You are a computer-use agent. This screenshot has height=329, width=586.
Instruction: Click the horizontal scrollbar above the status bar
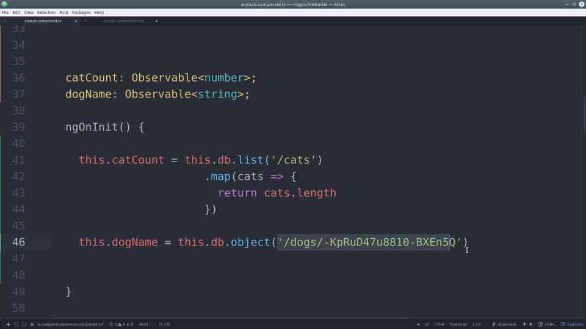[232, 318]
